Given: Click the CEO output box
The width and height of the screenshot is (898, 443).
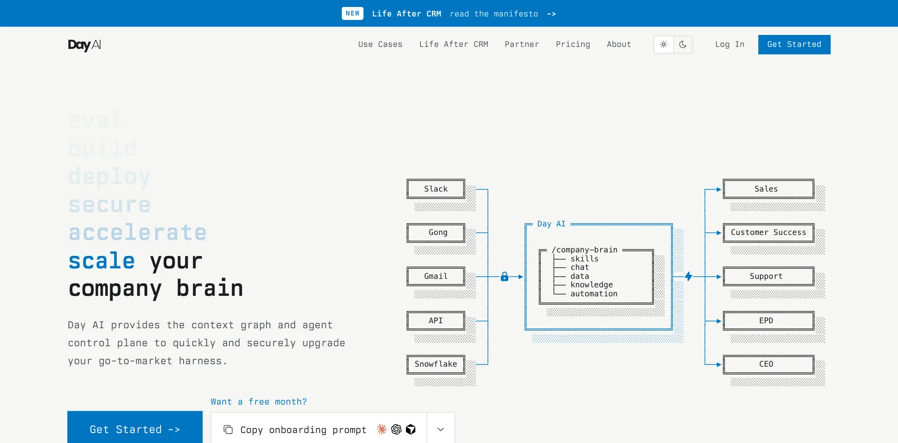Looking at the screenshot, I should click(768, 364).
